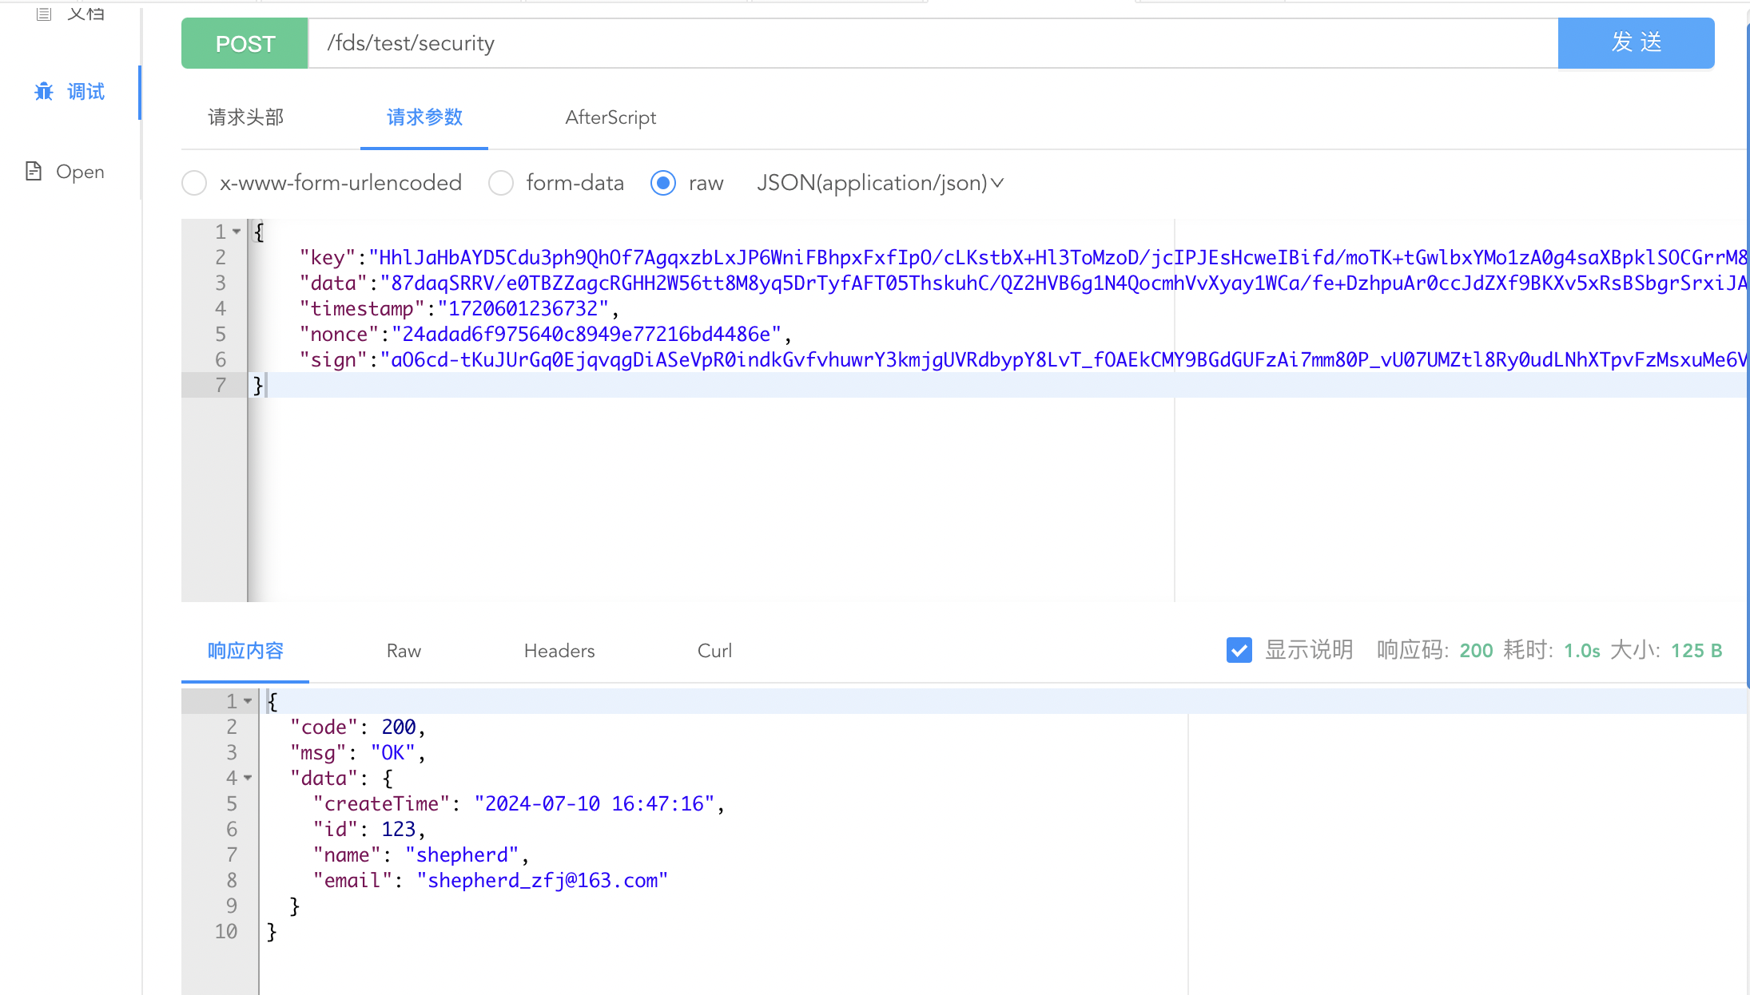Click the Open document file icon

pos(34,171)
